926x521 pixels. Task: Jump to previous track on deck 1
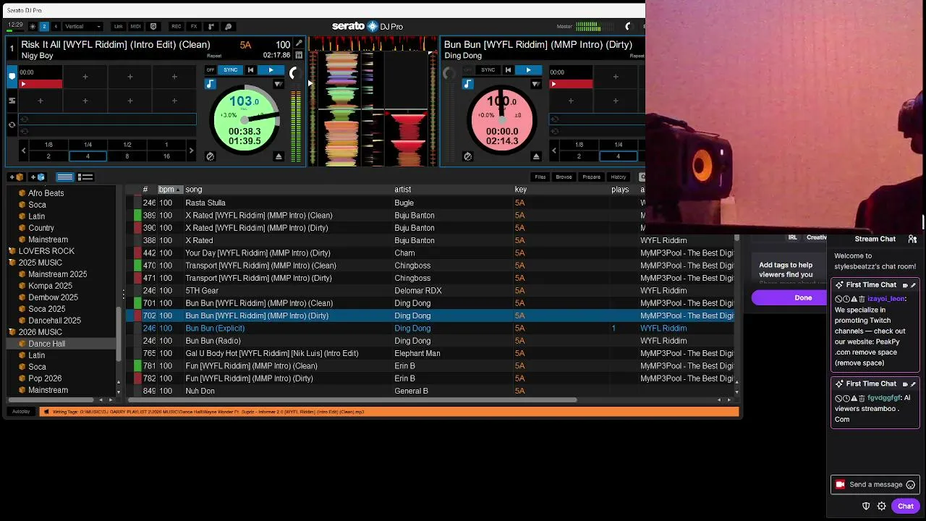pos(250,70)
